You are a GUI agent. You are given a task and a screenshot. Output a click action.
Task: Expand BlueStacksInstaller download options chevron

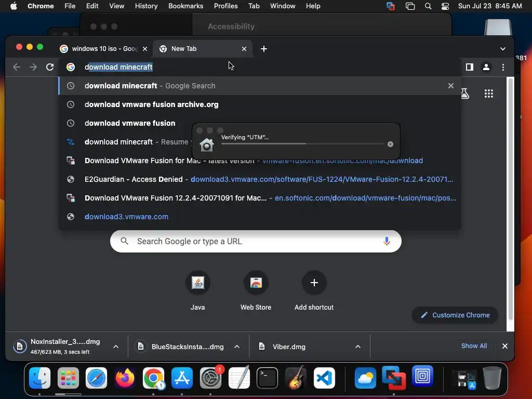point(237,347)
